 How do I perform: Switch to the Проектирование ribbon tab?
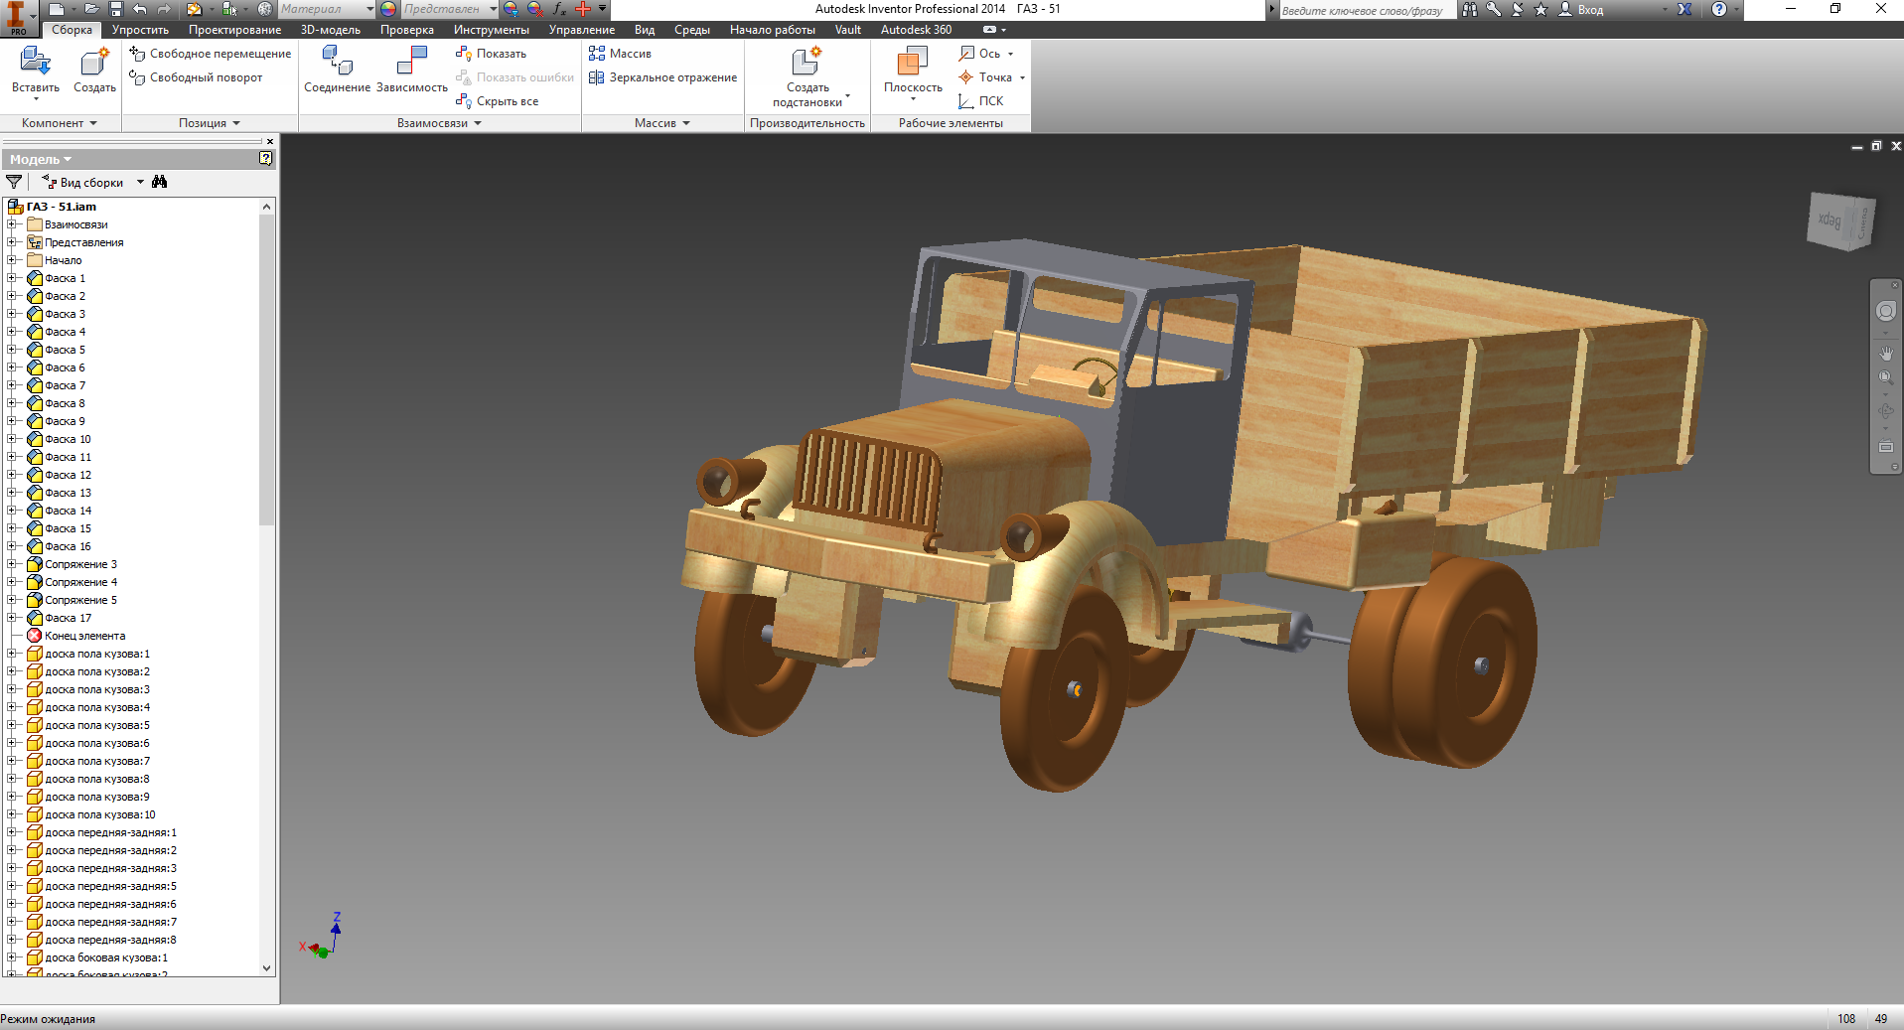pyautogui.click(x=235, y=30)
